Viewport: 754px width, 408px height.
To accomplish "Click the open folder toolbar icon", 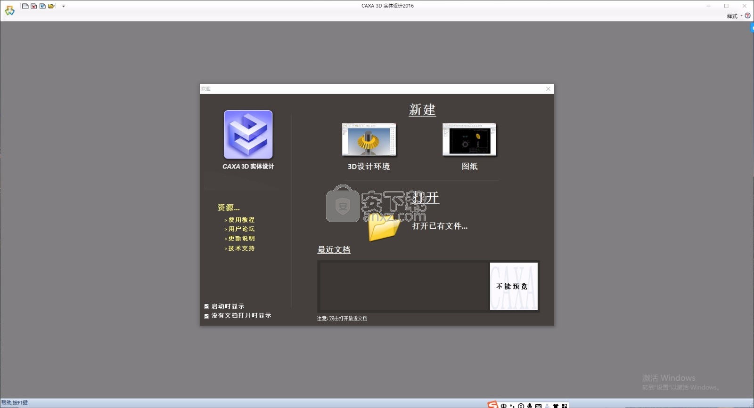I will tap(51, 6).
